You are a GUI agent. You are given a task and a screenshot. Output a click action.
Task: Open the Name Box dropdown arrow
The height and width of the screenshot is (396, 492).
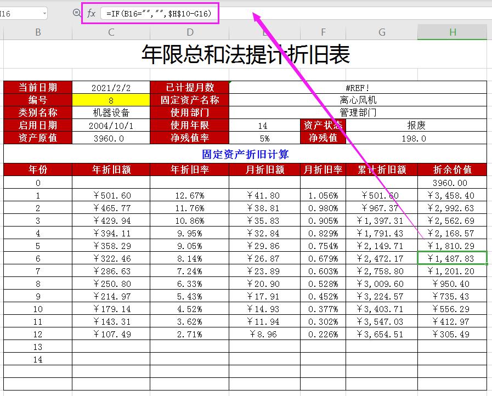point(44,12)
